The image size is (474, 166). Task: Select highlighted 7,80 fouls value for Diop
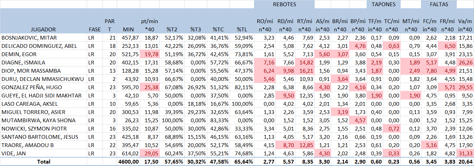coord(430,71)
